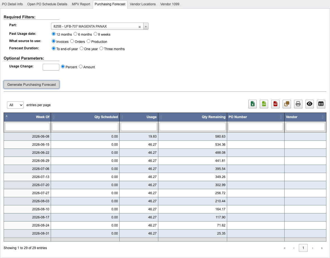The width and height of the screenshot is (330, 258).
Task: Click the 2026-08-31 week cell
Action: 27,233
